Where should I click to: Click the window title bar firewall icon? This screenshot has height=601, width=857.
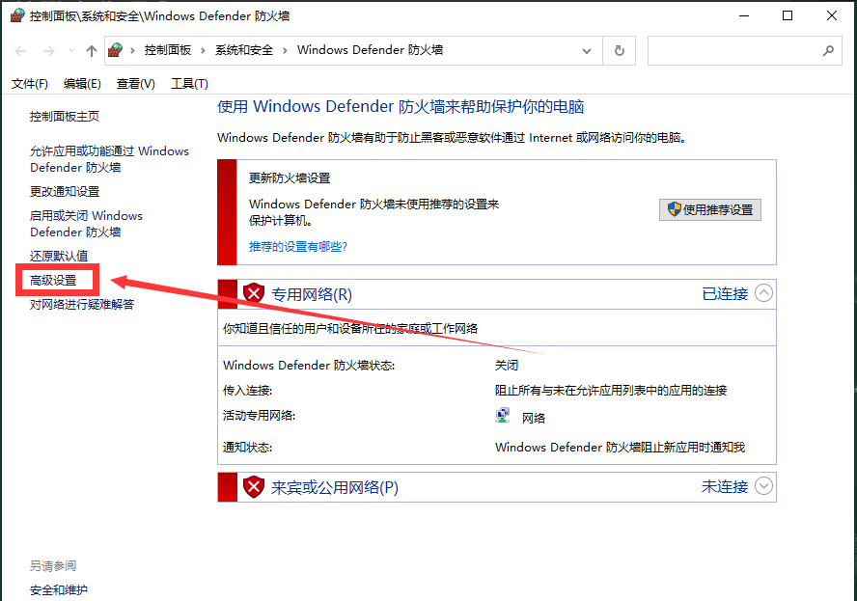point(17,15)
